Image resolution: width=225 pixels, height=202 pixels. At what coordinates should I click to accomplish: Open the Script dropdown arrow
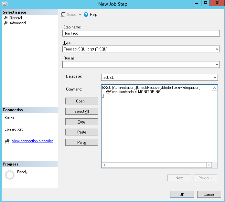pyautogui.click(x=80, y=15)
